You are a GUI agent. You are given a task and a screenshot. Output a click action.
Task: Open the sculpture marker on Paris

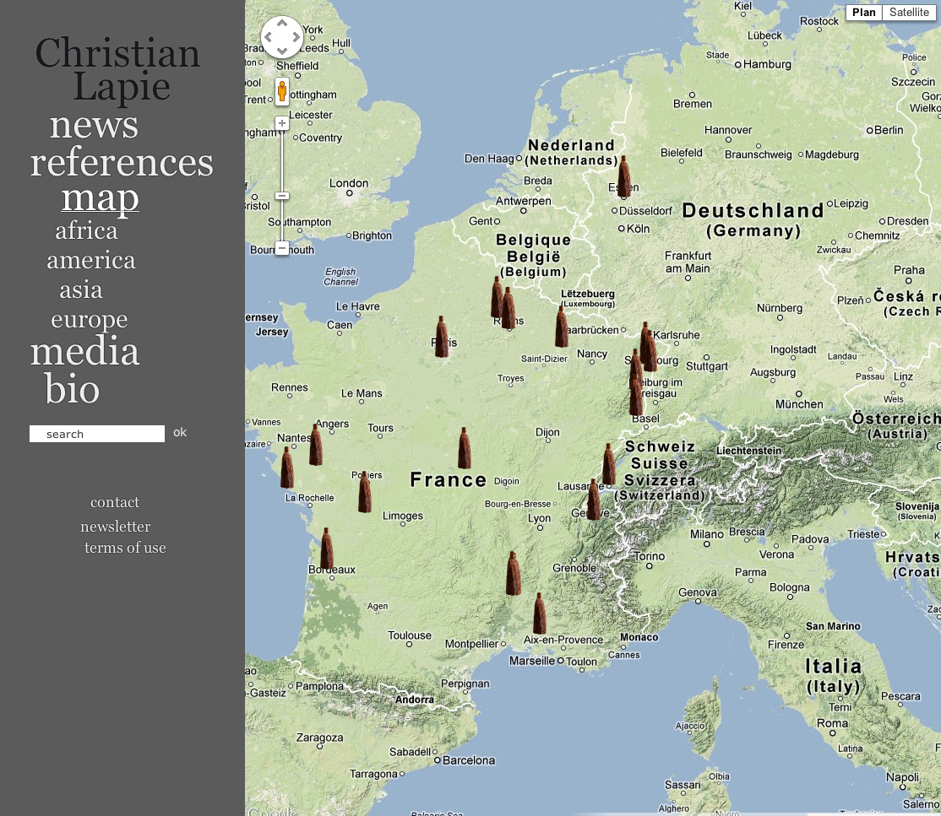[442, 337]
